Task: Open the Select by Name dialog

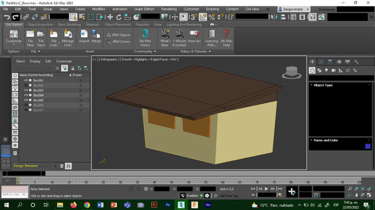Action: coord(82,17)
